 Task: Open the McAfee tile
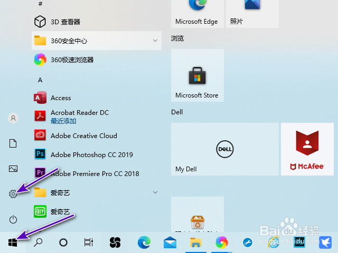click(x=307, y=149)
